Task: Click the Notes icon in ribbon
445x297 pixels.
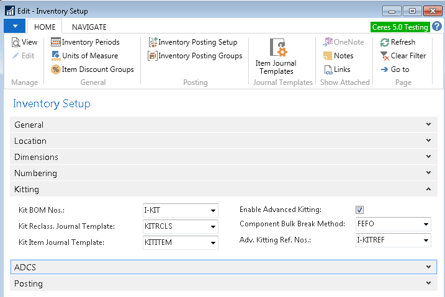Action: click(x=339, y=56)
